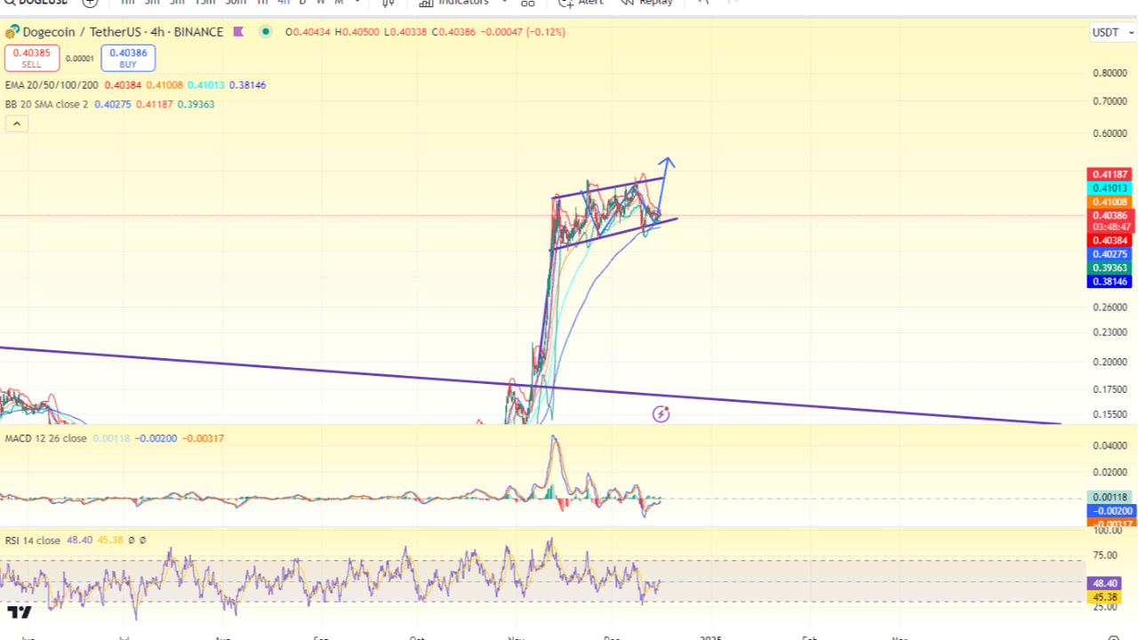Click the TradingView logo at bottom left
1138x640 pixels.
point(19,612)
